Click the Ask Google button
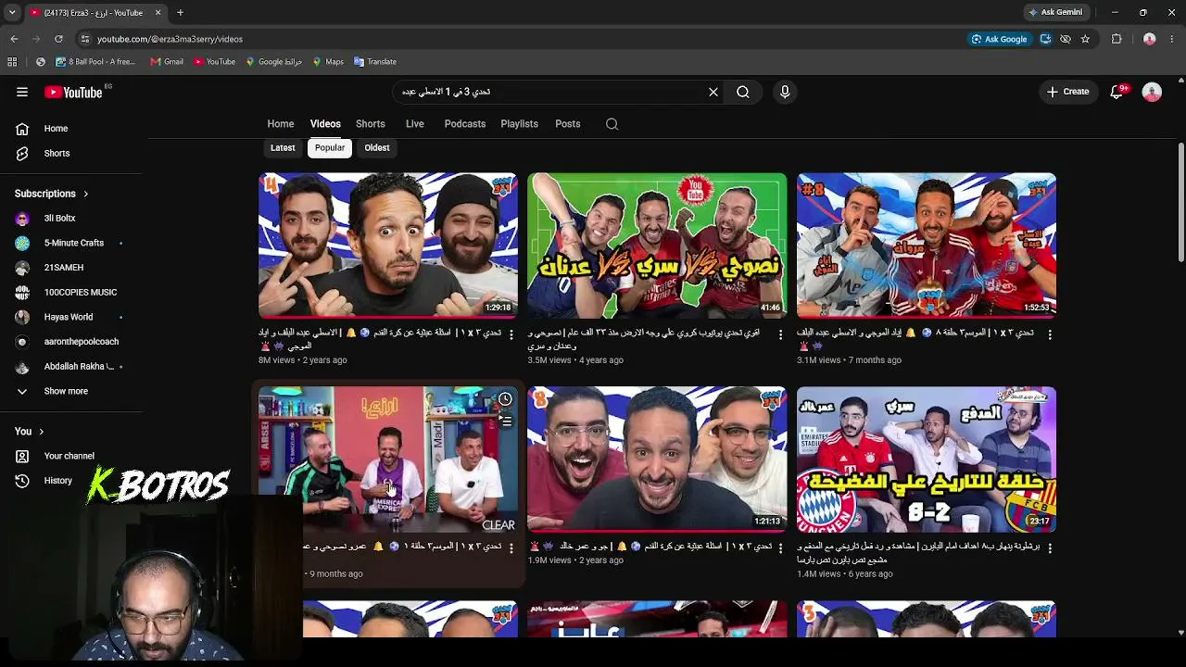1186x667 pixels. (1000, 39)
